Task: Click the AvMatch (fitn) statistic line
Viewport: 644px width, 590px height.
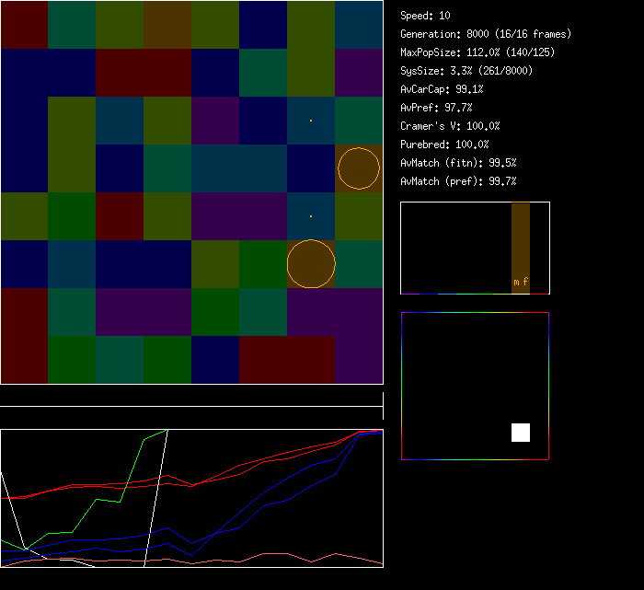Action: [457, 163]
